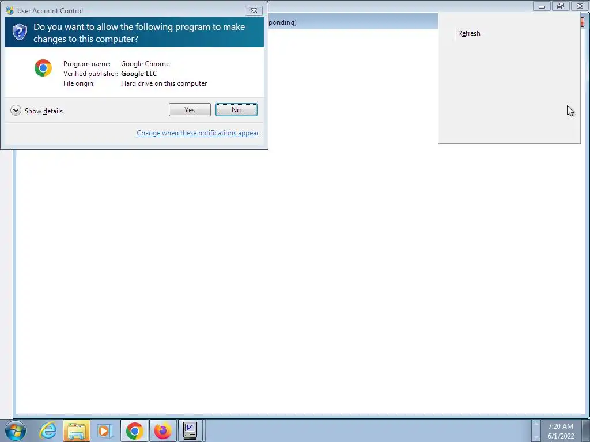This screenshot has height=442, width=590.
Task: Expand Show details in UAC dialog
Action: [x=37, y=110]
